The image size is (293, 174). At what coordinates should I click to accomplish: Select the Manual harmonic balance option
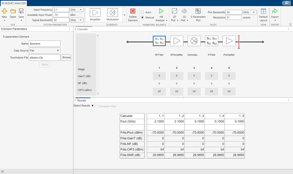143,18
